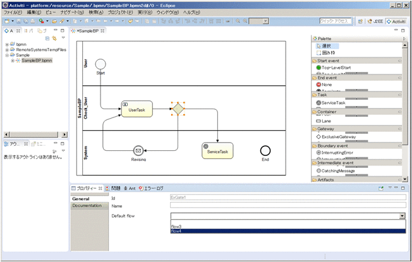Pick the ExclusiveGateway palette item
412x262 pixels.
(338, 136)
